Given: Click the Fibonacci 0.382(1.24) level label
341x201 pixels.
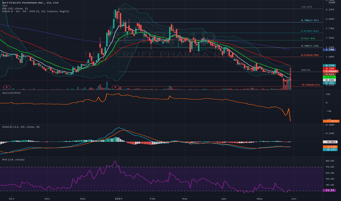Looking at the screenshot, I should pyautogui.click(x=310, y=46).
